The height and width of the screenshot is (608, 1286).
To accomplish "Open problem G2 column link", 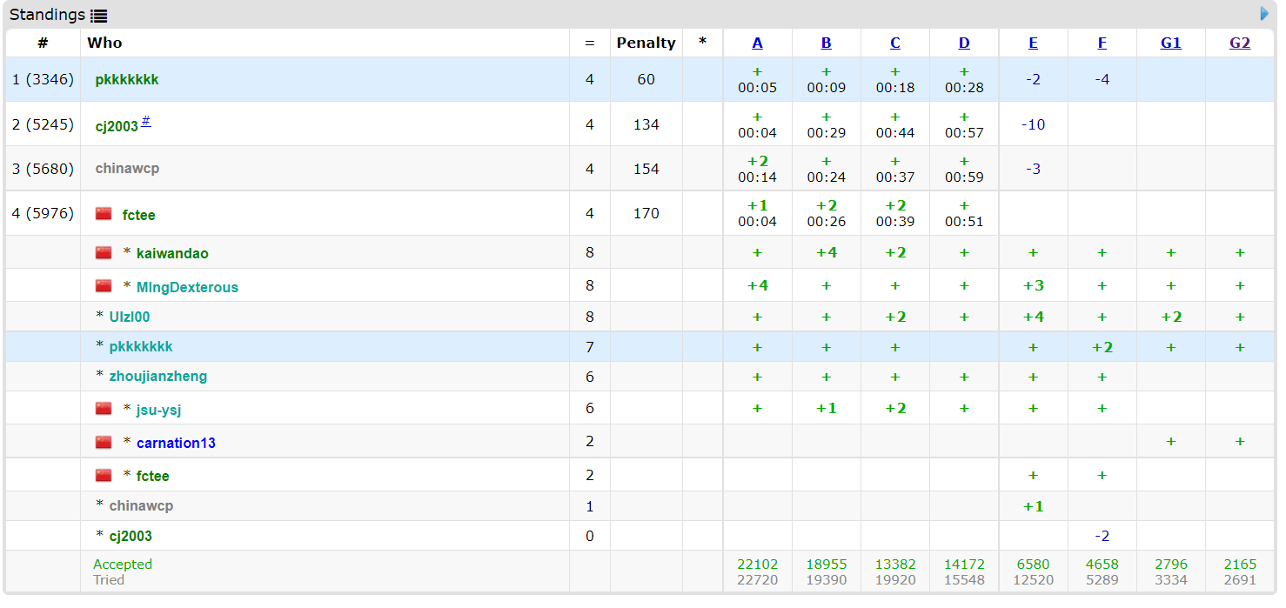I will (1240, 43).
